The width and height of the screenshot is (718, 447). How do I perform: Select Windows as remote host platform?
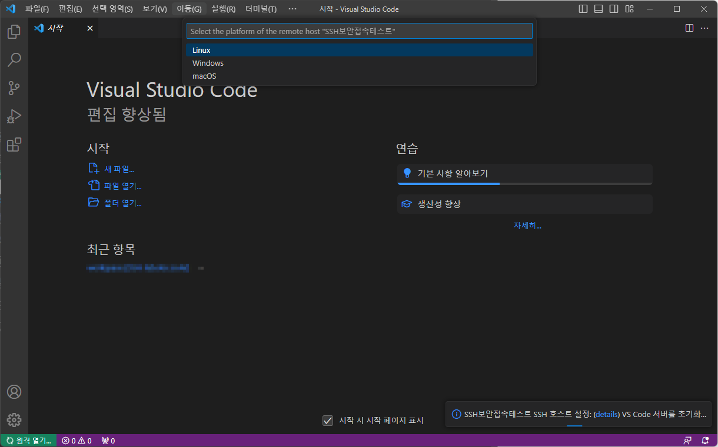(x=360, y=63)
